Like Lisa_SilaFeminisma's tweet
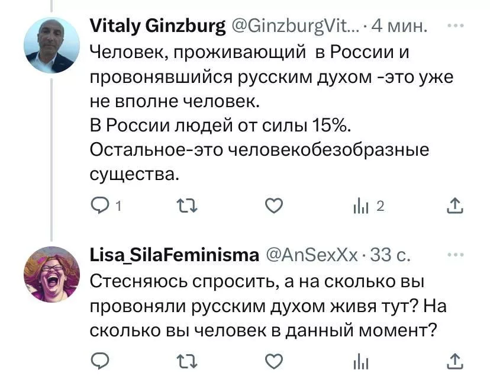The image size is (490, 382). click(x=273, y=361)
